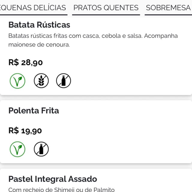Select the Polenta Frita menu card

[96, 132]
